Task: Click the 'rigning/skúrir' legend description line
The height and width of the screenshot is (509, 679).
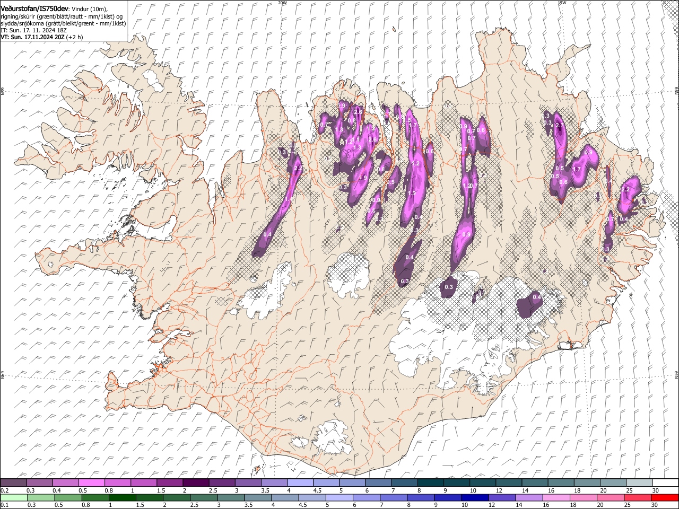Action: tap(62, 16)
